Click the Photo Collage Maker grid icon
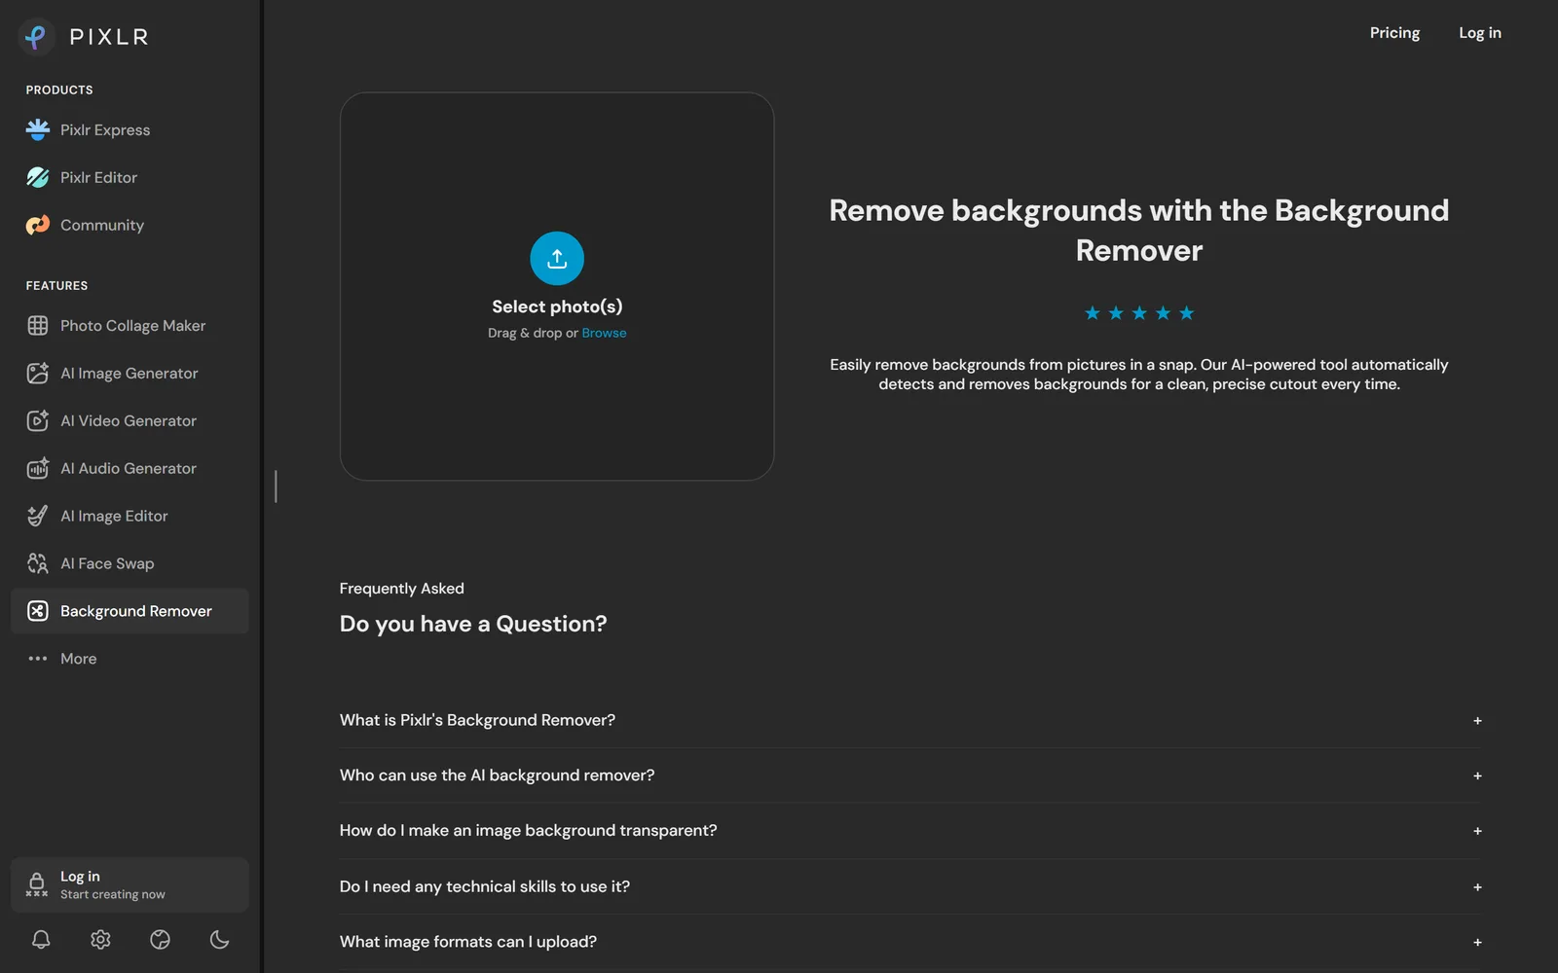Viewport: 1558px width, 973px height. click(38, 326)
